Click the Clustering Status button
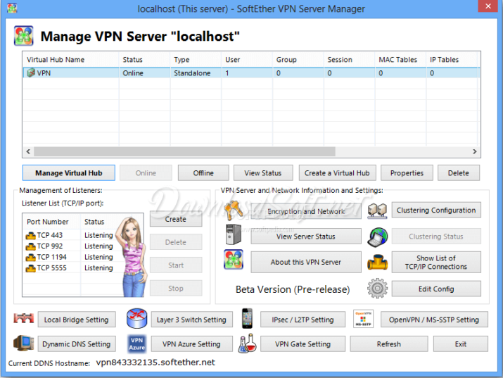Screen dimensions: 503x378 (x=436, y=237)
